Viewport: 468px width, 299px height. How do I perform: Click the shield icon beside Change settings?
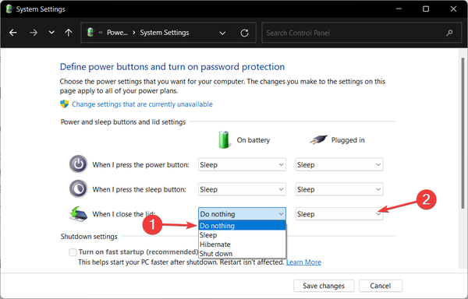[x=64, y=104]
